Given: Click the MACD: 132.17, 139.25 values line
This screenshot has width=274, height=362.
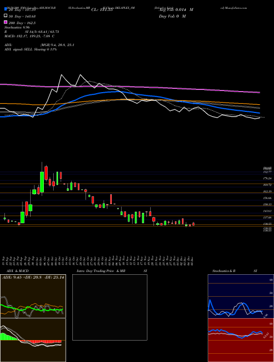Looking at the screenshot, I should (30, 36).
